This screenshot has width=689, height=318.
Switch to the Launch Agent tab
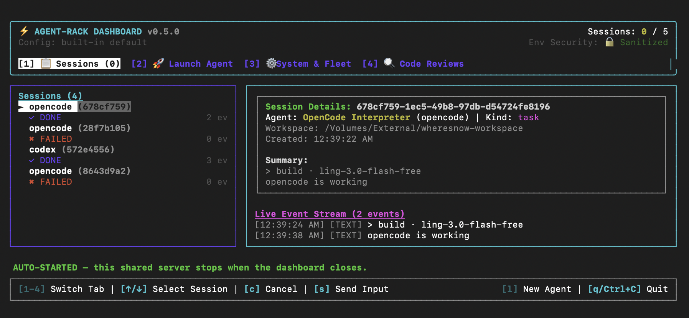pyautogui.click(x=182, y=64)
